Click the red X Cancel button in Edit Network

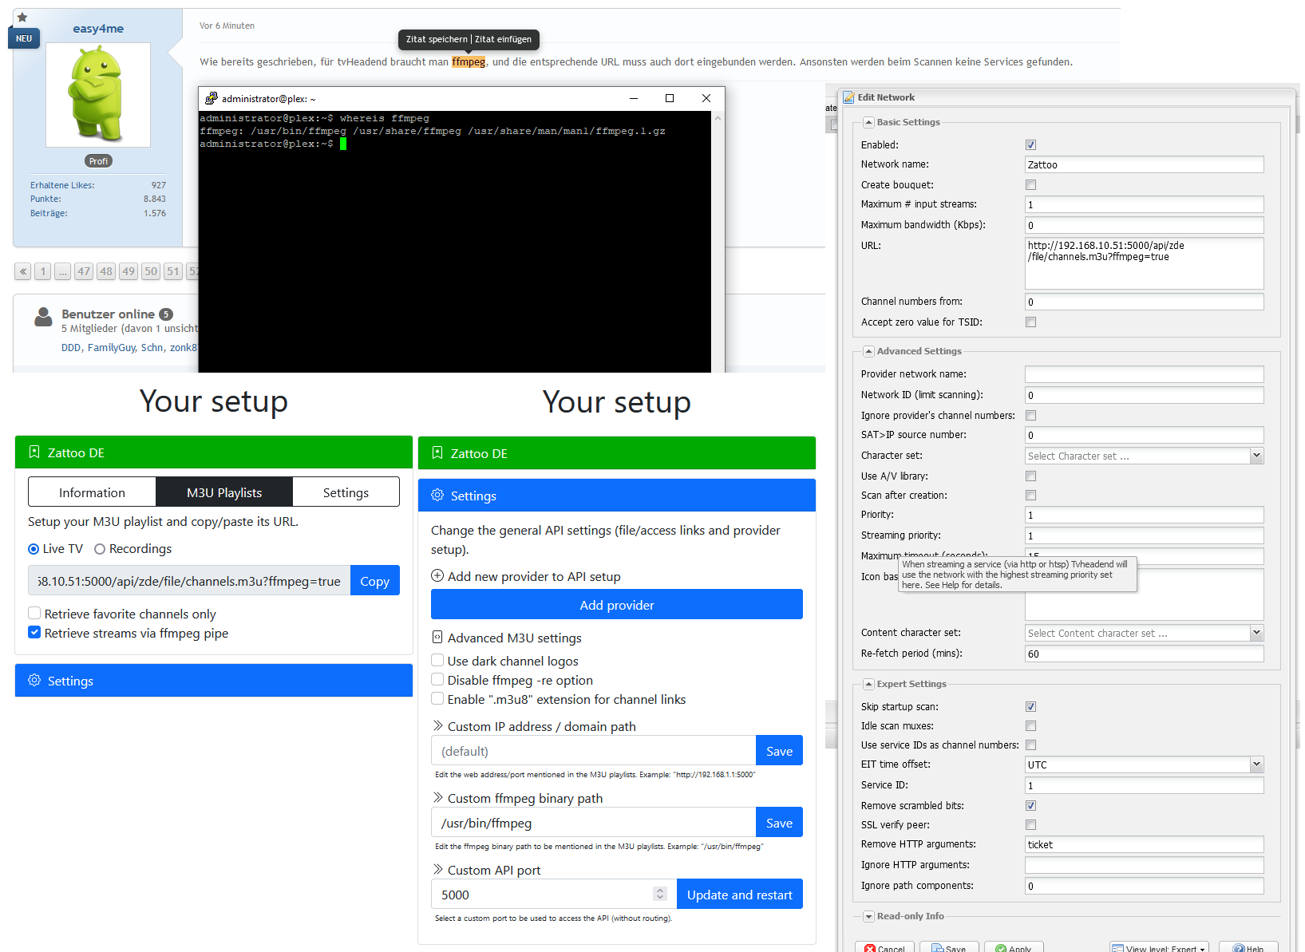[x=884, y=948]
